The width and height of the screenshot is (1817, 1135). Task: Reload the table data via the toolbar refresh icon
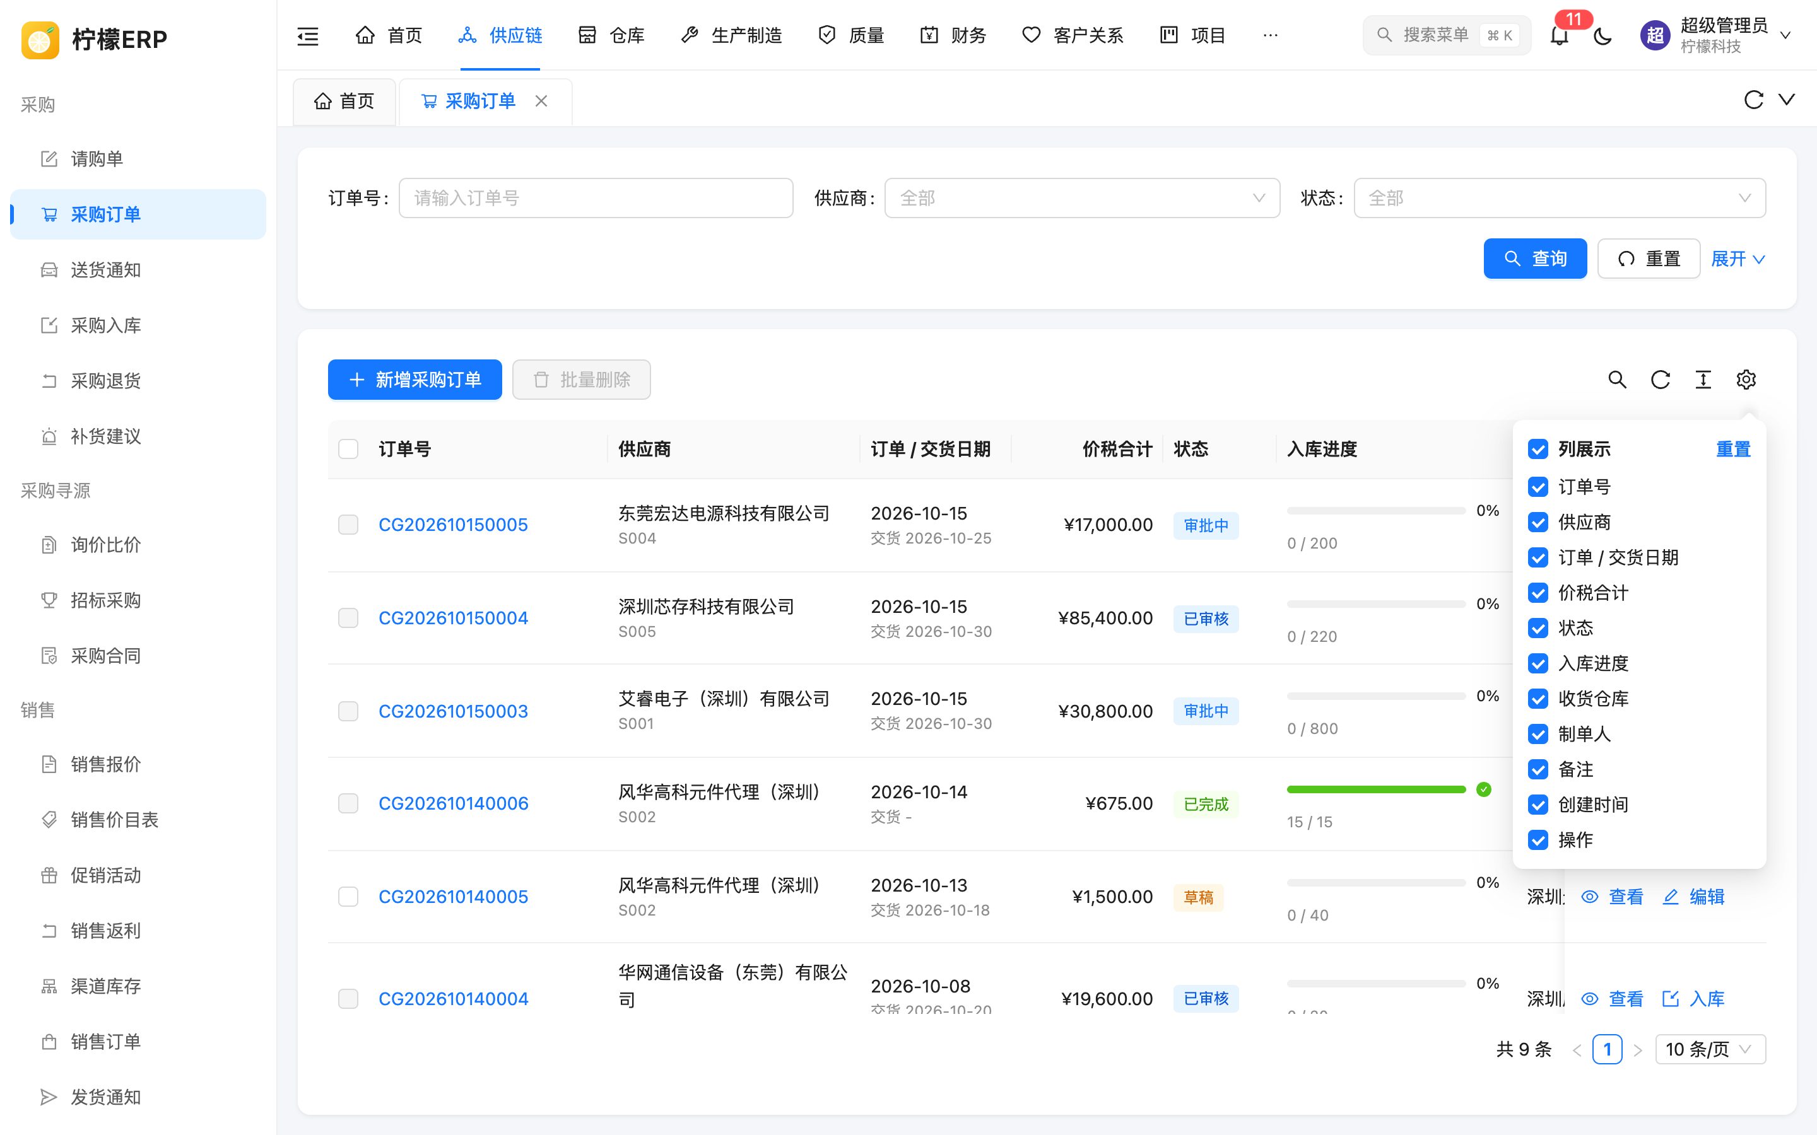[x=1660, y=380]
